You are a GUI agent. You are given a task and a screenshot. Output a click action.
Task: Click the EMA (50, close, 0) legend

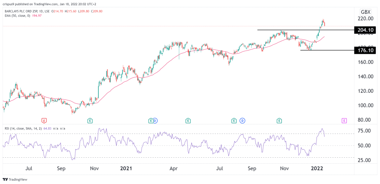click(x=17, y=16)
